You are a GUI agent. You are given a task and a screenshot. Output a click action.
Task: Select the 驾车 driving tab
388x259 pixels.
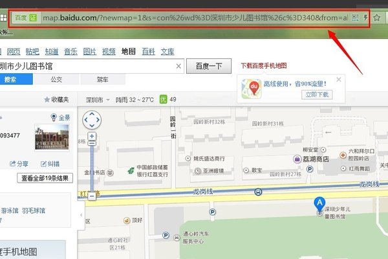[102, 79]
